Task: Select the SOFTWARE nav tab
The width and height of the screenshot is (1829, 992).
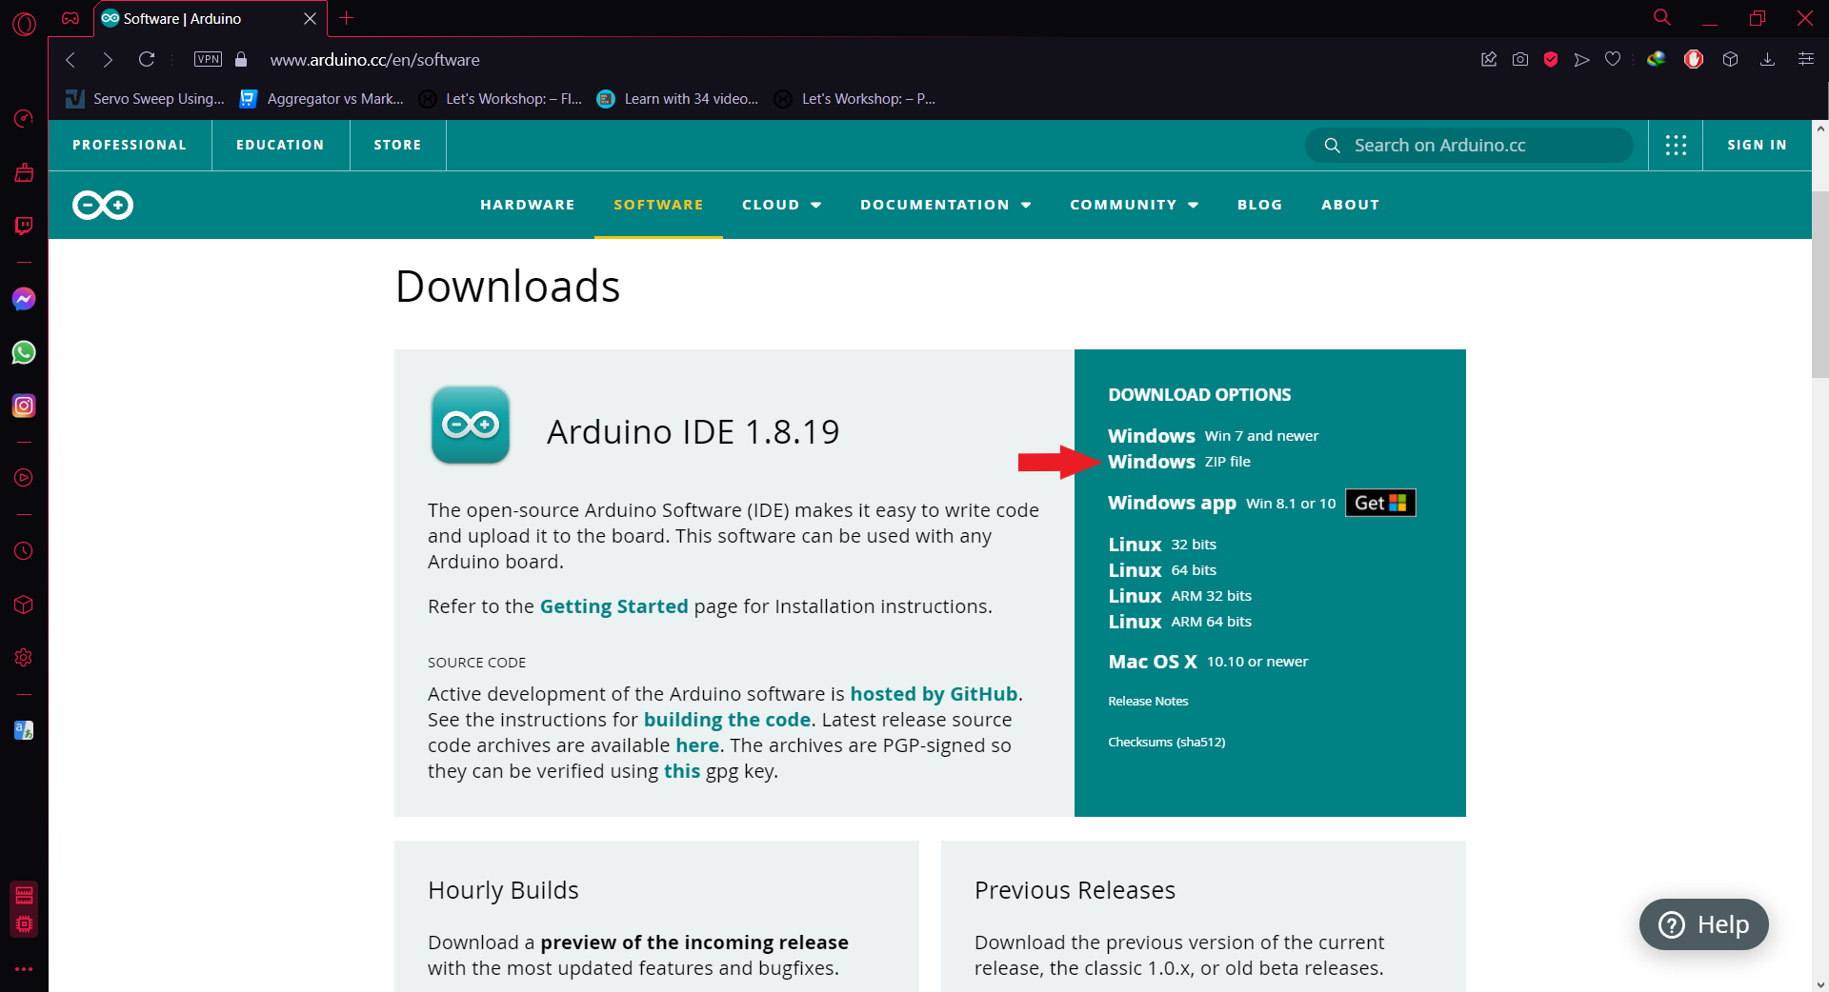Action: coord(658,205)
